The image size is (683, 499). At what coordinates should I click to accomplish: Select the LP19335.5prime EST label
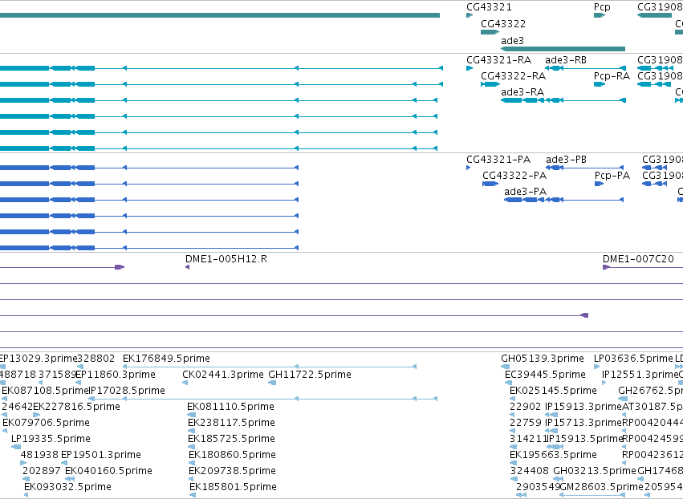pos(50,439)
